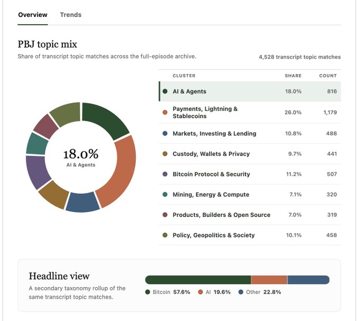359x321 pixels.
Task: Select the Overview tab
Action: click(x=33, y=15)
